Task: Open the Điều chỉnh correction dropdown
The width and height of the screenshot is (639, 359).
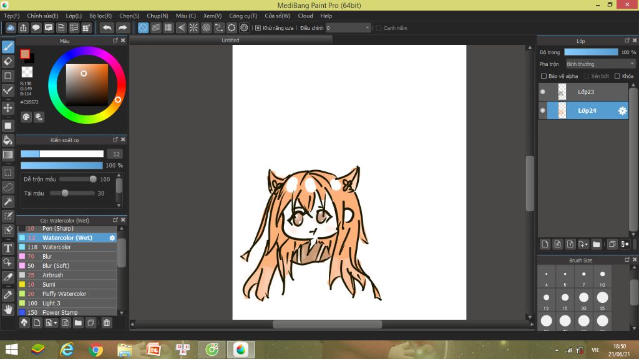Action: click(x=348, y=27)
